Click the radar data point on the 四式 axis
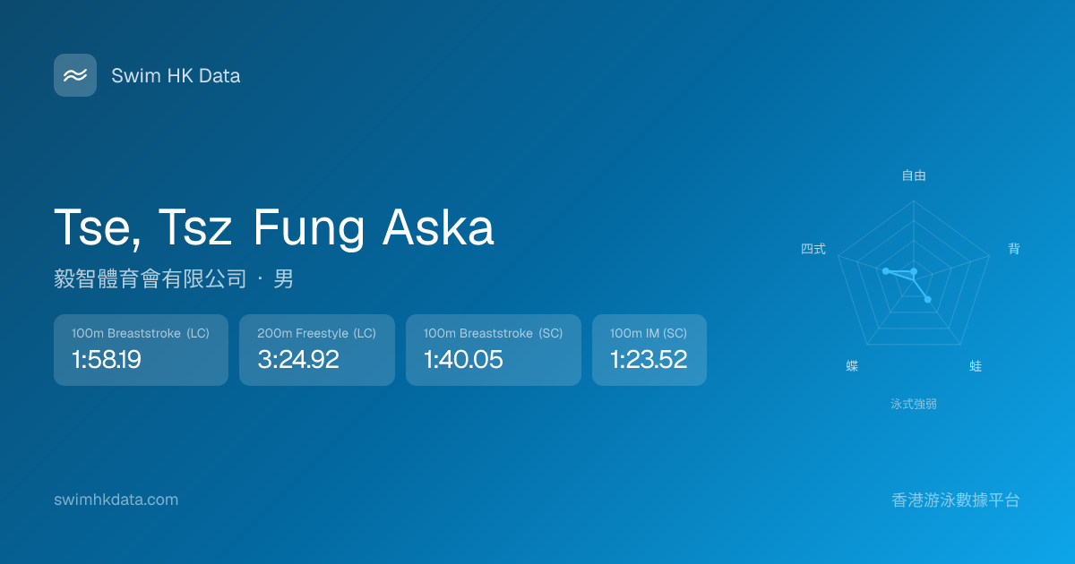This screenshot has height=564, width=1075. click(885, 270)
